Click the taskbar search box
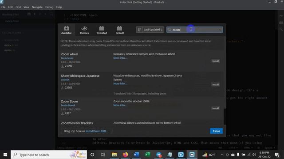Image resolution: width=284 pixels, height=159 pixels. click(x=49, y=155)
